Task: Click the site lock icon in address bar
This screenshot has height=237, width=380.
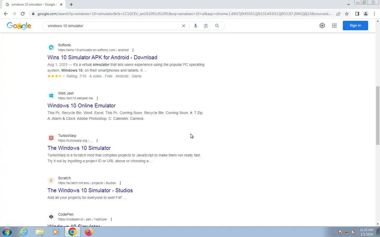Action: pyautogui.click(x=33, y=14)
